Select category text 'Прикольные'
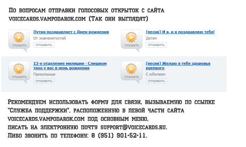This screenshot has height=147, width=246. pos(44,74)
